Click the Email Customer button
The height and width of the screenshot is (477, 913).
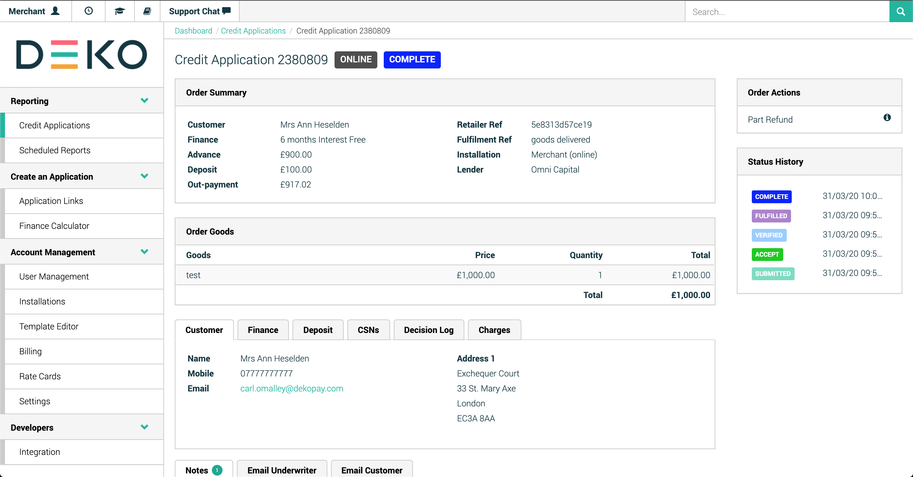point(372,470)
